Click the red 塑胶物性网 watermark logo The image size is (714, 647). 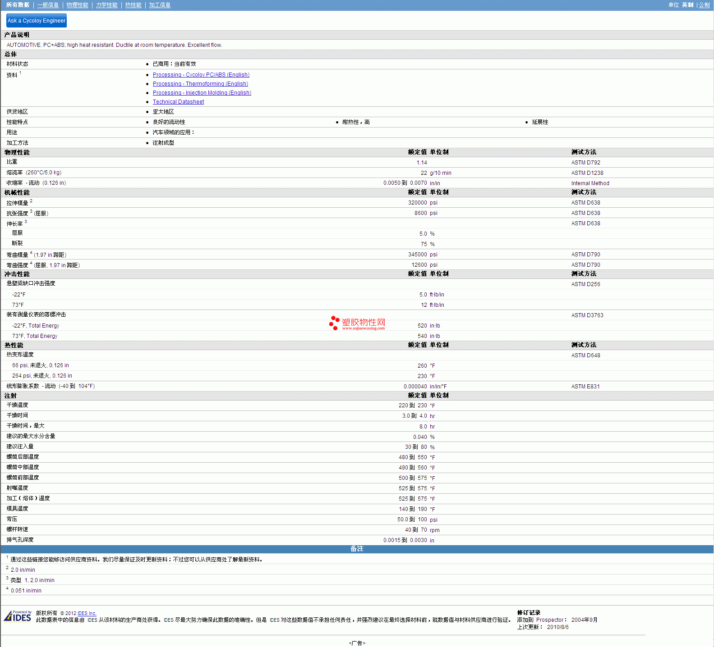[x=357, y=323]
